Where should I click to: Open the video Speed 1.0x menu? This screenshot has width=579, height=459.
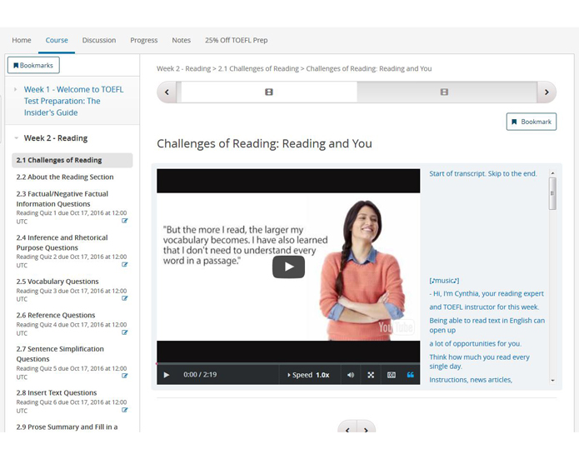[308, 375]
